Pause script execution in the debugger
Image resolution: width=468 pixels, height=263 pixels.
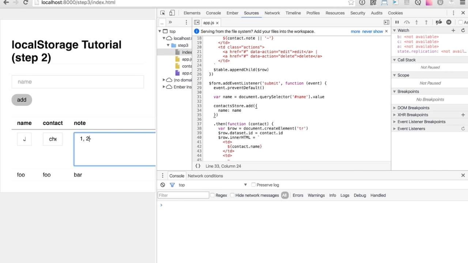coord(397,22)
